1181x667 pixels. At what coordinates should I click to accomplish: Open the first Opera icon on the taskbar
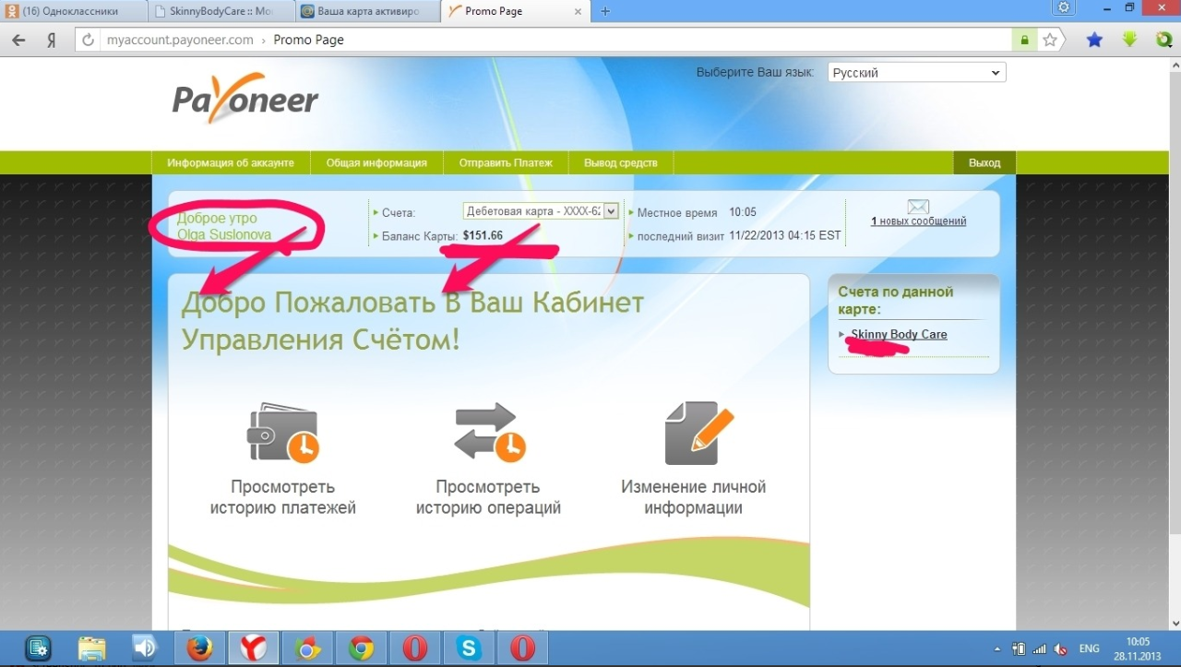(x=415, y=649)
